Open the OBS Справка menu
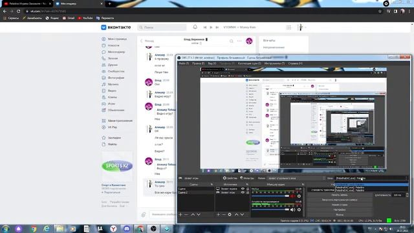The image size is (414, 233). tap(295, 63)
